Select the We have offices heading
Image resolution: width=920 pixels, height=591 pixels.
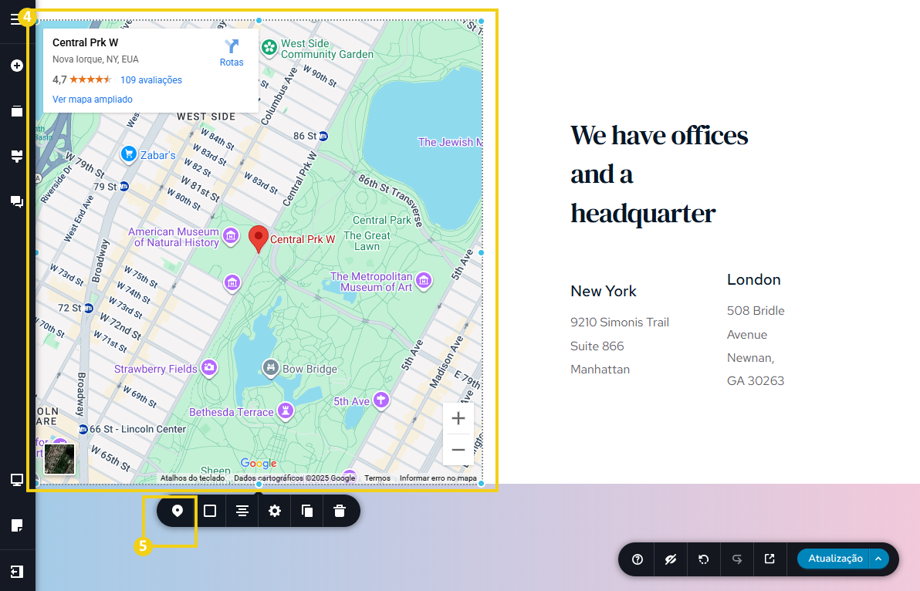coord(659,174)
